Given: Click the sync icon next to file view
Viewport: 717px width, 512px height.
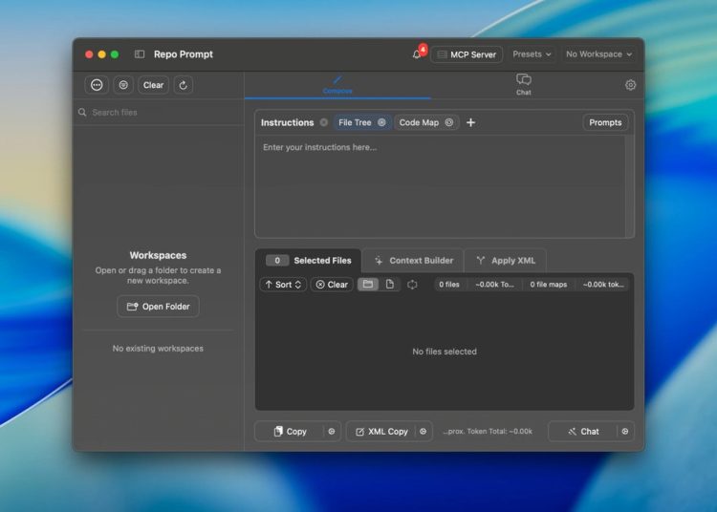Looking at the screenshot, I should pyautogui.click(x=412, y=285).
